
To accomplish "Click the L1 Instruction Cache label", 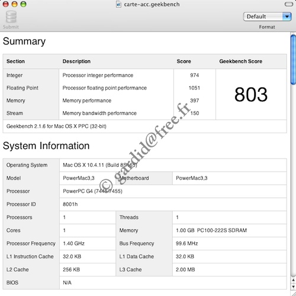I will tap(30, 256).
